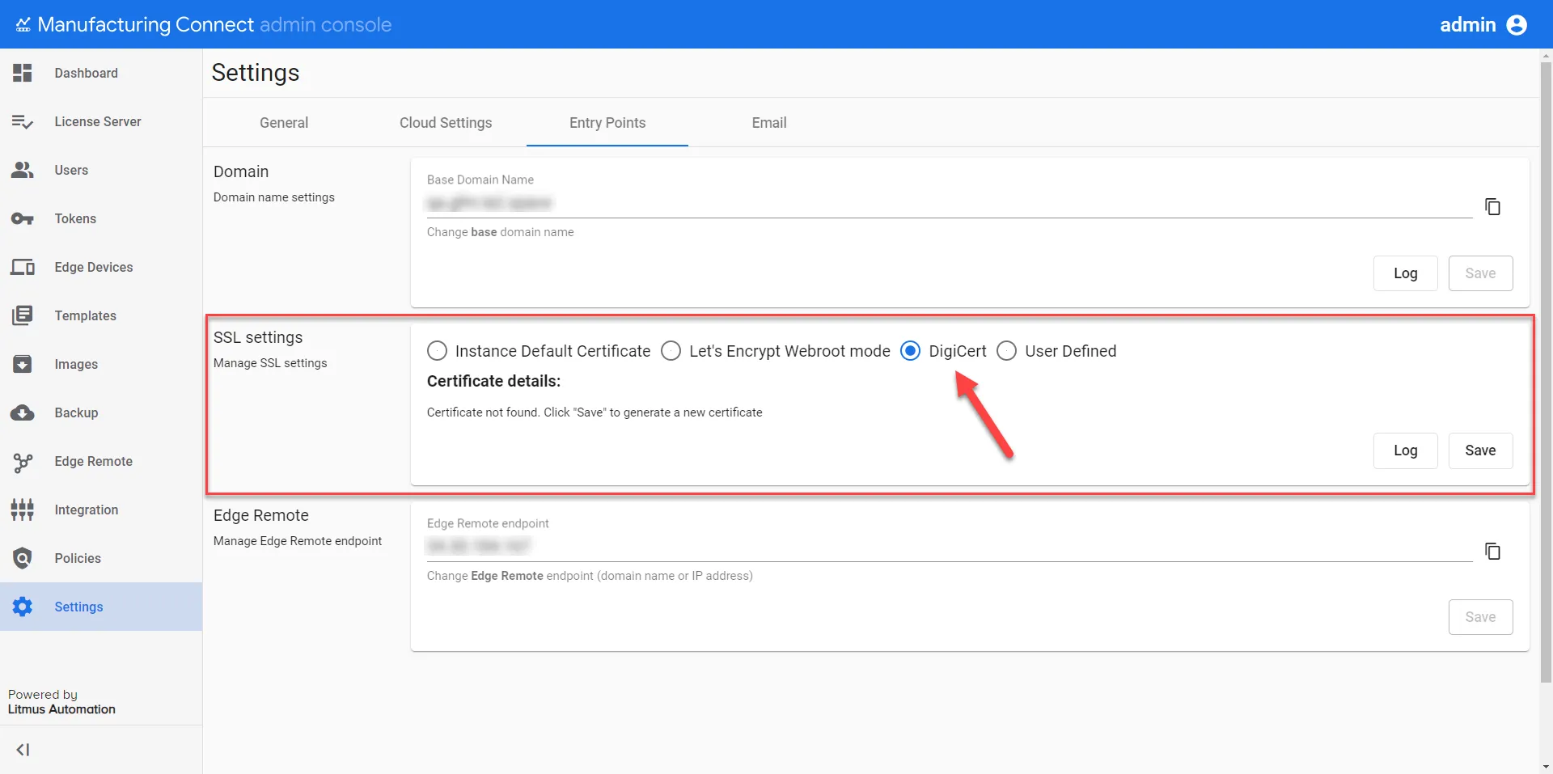This screenshot has height=774, width=1553.
Task: Switch to the General tab
Action: click(x=284, y=123)
